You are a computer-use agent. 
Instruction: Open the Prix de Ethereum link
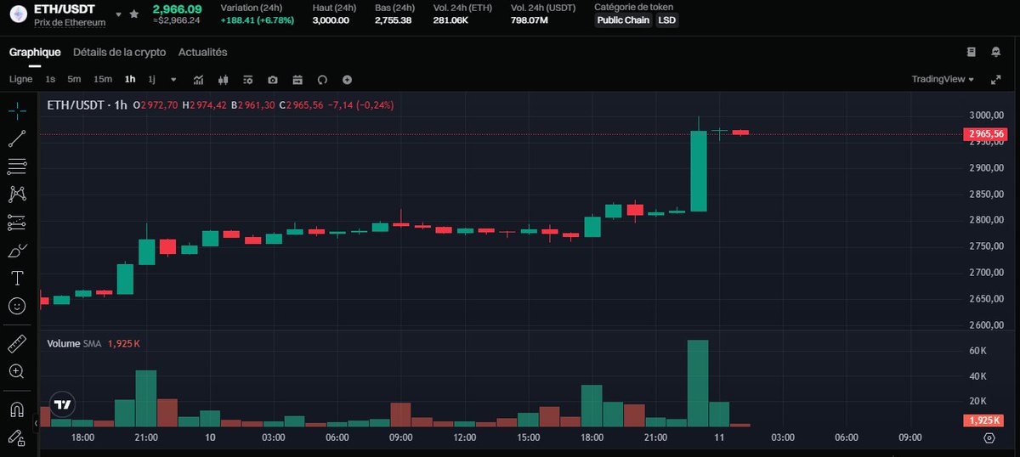coord(70,22)
